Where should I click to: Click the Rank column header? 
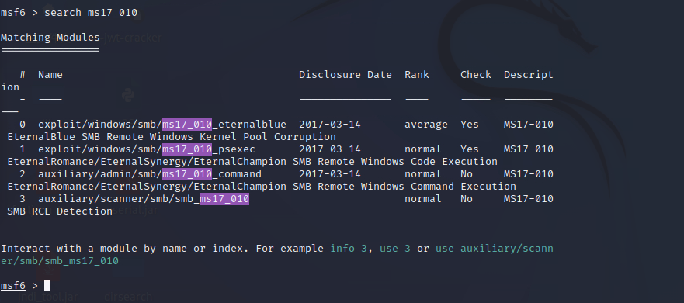417,75
